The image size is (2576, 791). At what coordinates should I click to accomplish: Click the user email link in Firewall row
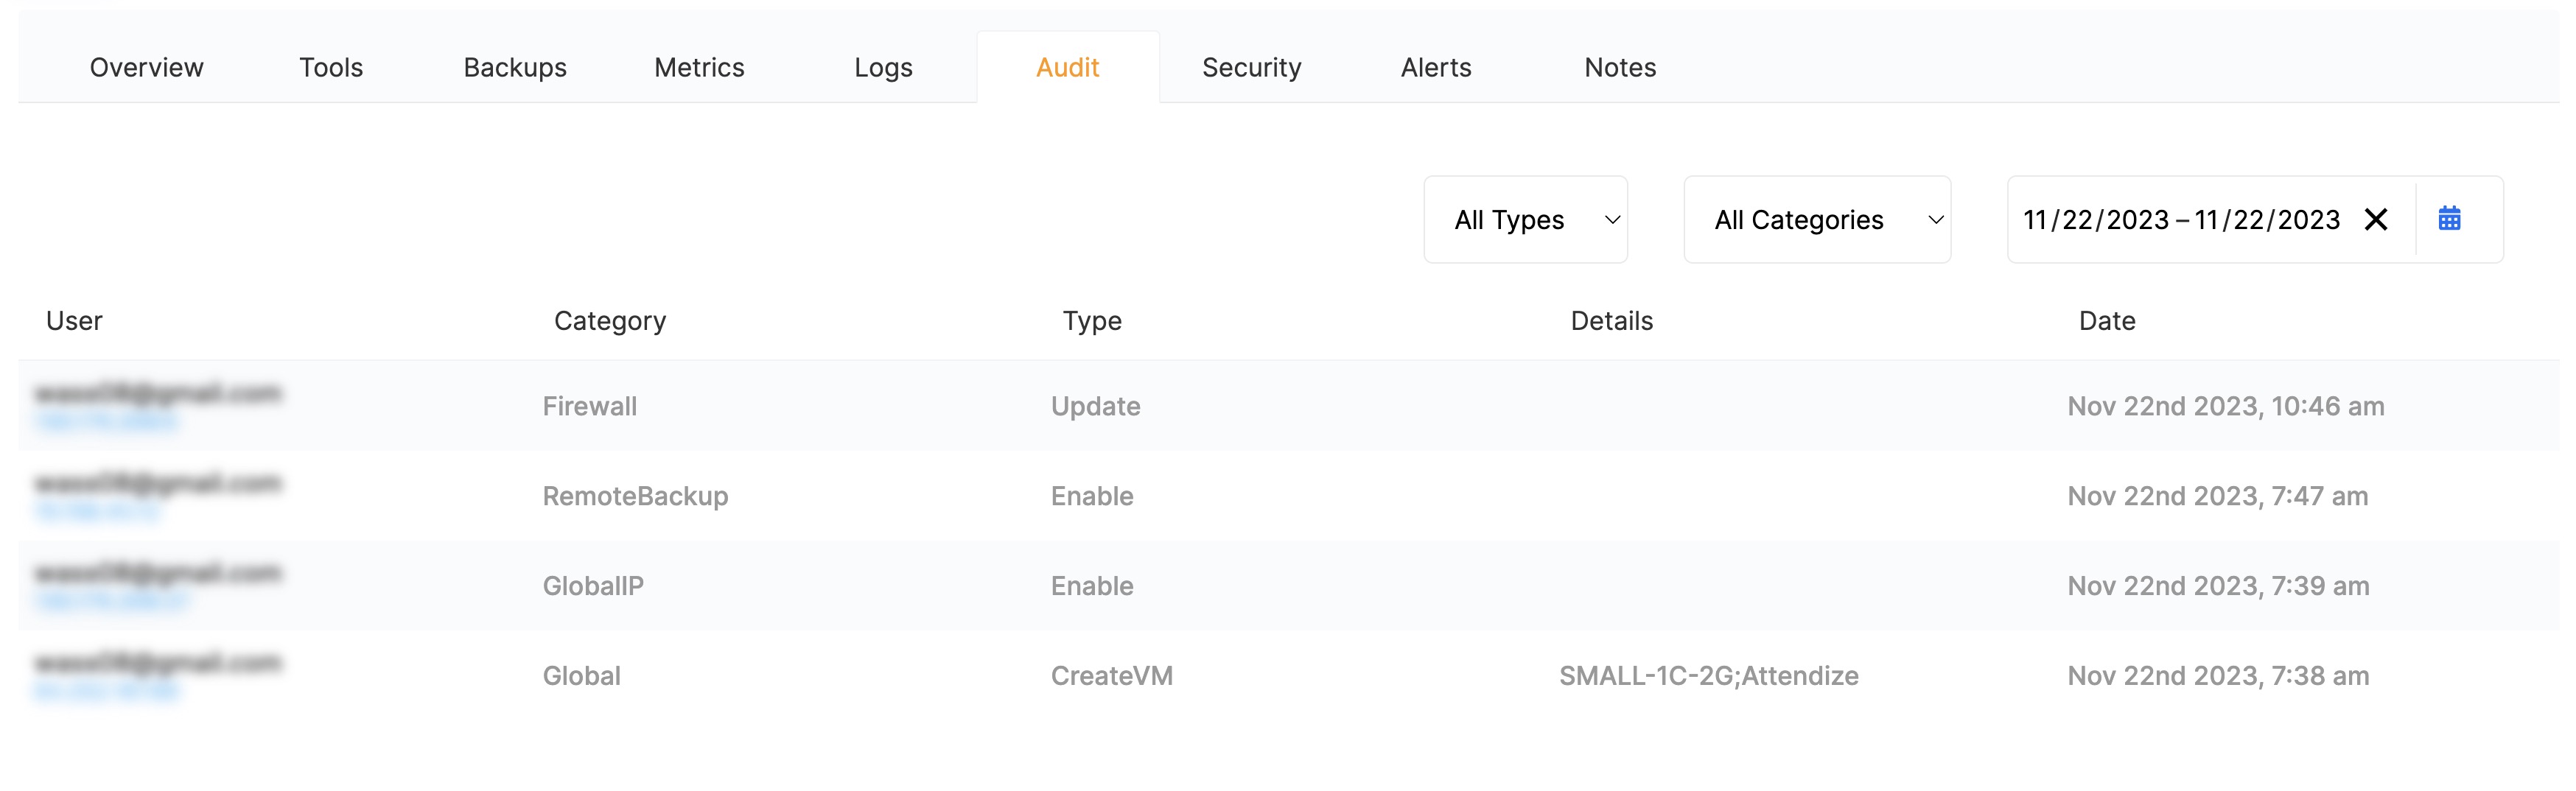pos(160,393)
